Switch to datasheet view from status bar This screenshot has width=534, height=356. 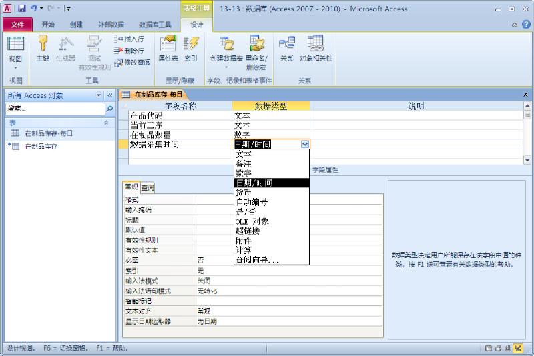point(488,348)
